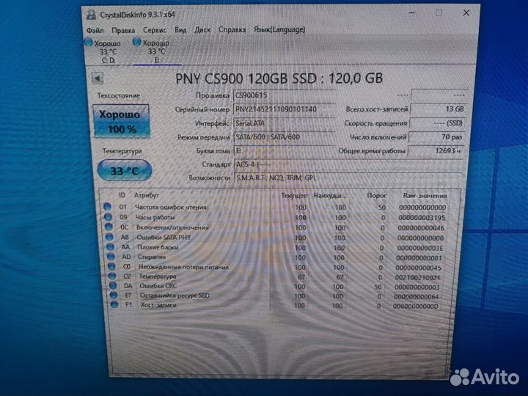Click the Хорошо 100 % health status button
Image resolution: width=528 pixels, height=396 pixels.
tap(121, 121)
